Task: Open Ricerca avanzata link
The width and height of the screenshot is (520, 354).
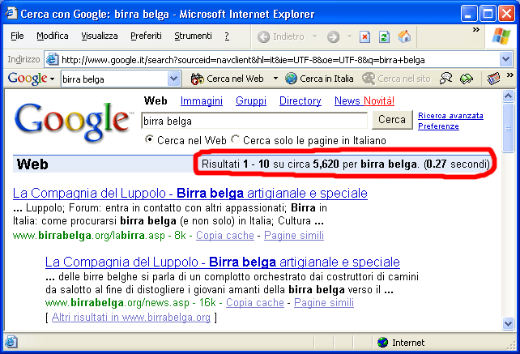Action: (x=450, y=116)
